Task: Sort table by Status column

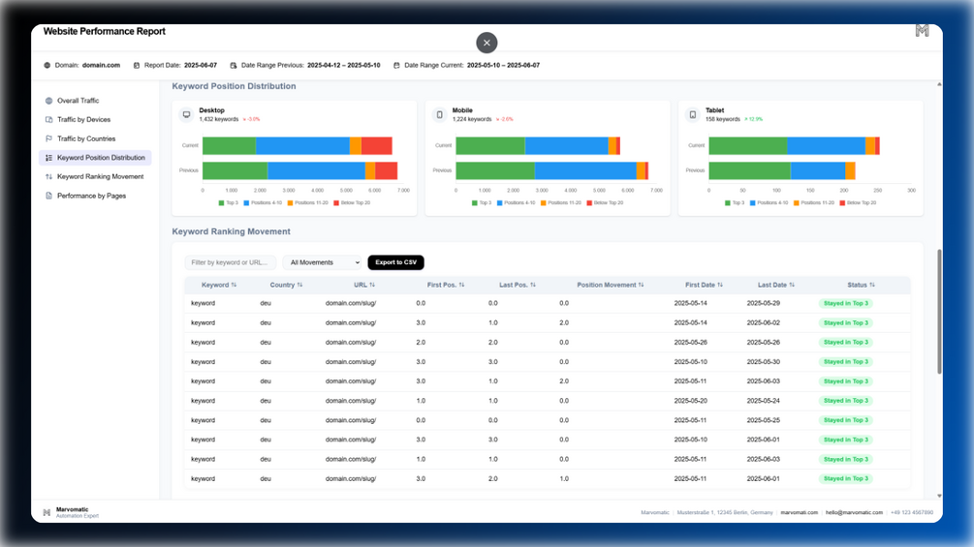Action: (861, 286)
